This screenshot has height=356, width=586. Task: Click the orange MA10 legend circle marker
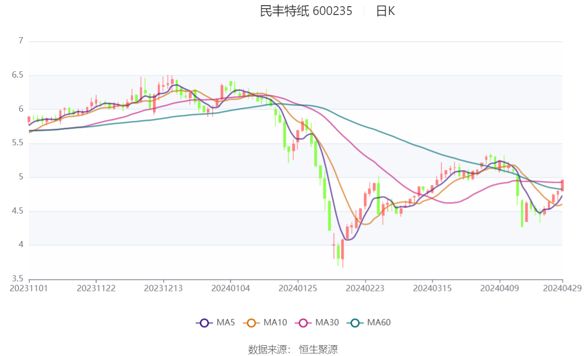(x=251, y=323)
